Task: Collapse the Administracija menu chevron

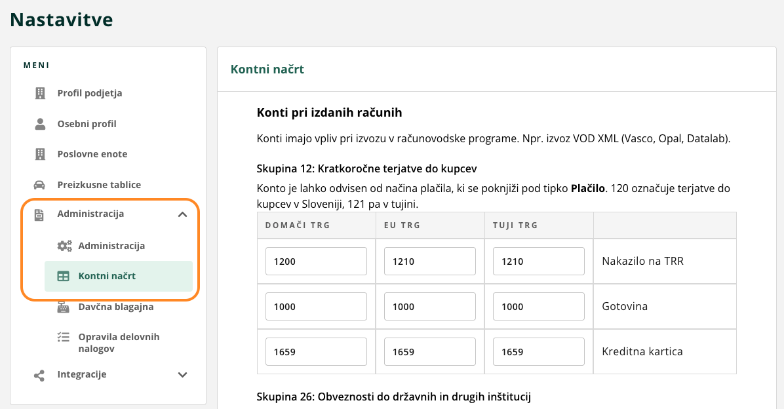Action: pos(183,214)
